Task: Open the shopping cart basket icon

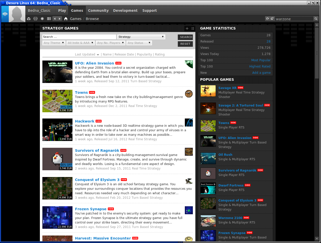Action: [35, 19]
